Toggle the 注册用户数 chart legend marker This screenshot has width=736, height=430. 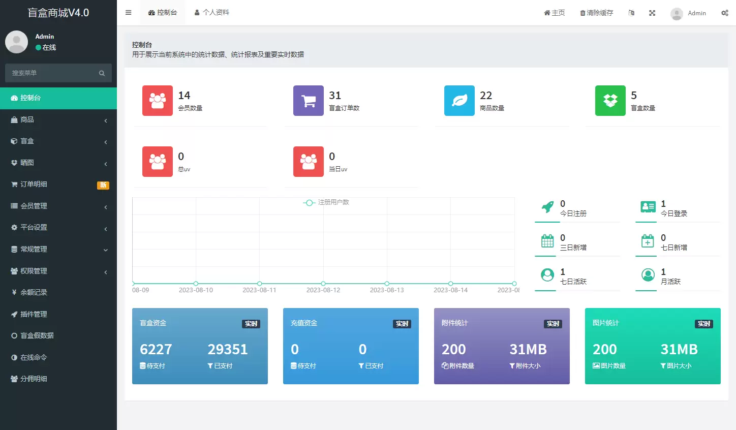(x=309, y=202)
